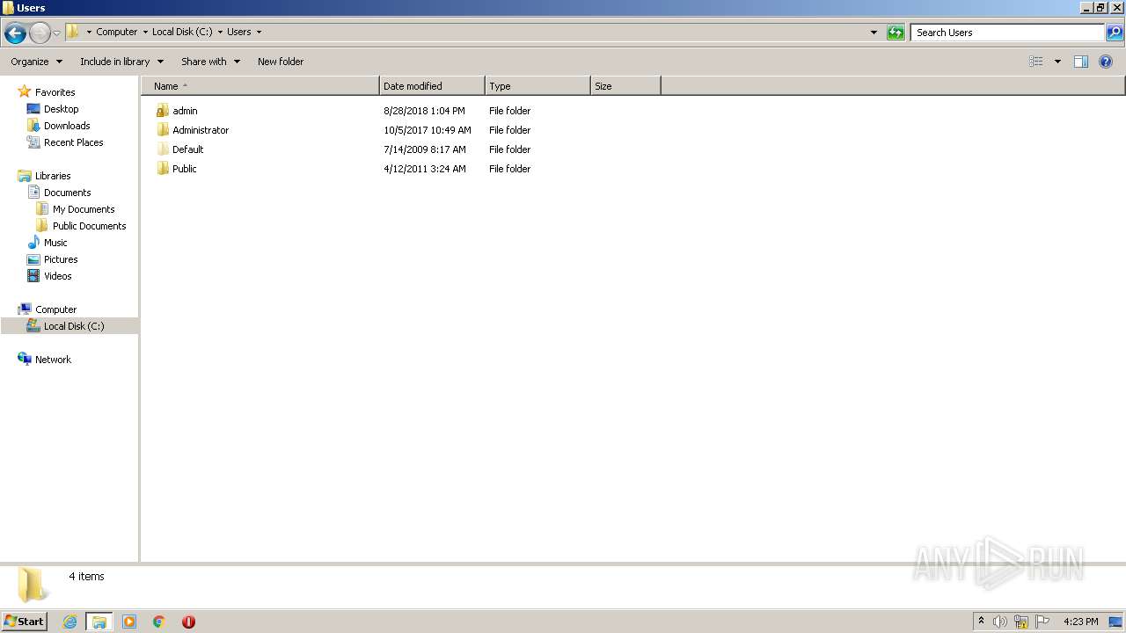The image size is (1126, 633).
Task: Click the New folder button
Action: [x=281, y=62]
